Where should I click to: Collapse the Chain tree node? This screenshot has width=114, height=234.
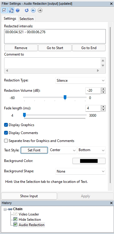[x=5, y=209]
